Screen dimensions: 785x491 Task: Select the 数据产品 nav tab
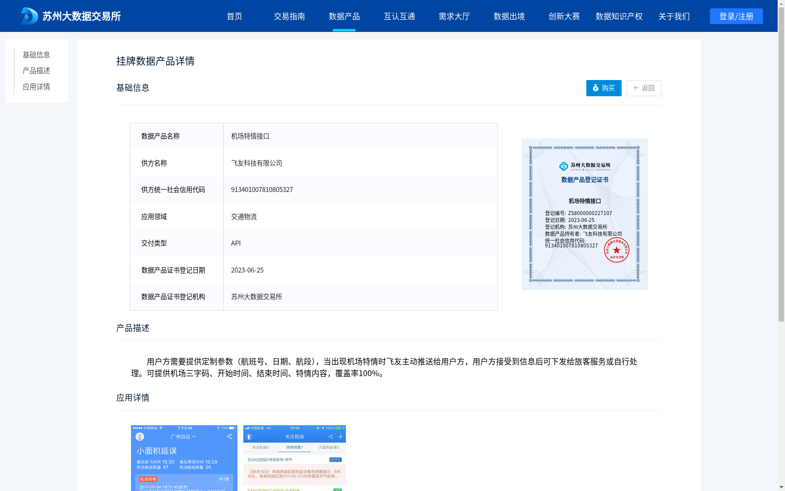(x=344, y=16)
